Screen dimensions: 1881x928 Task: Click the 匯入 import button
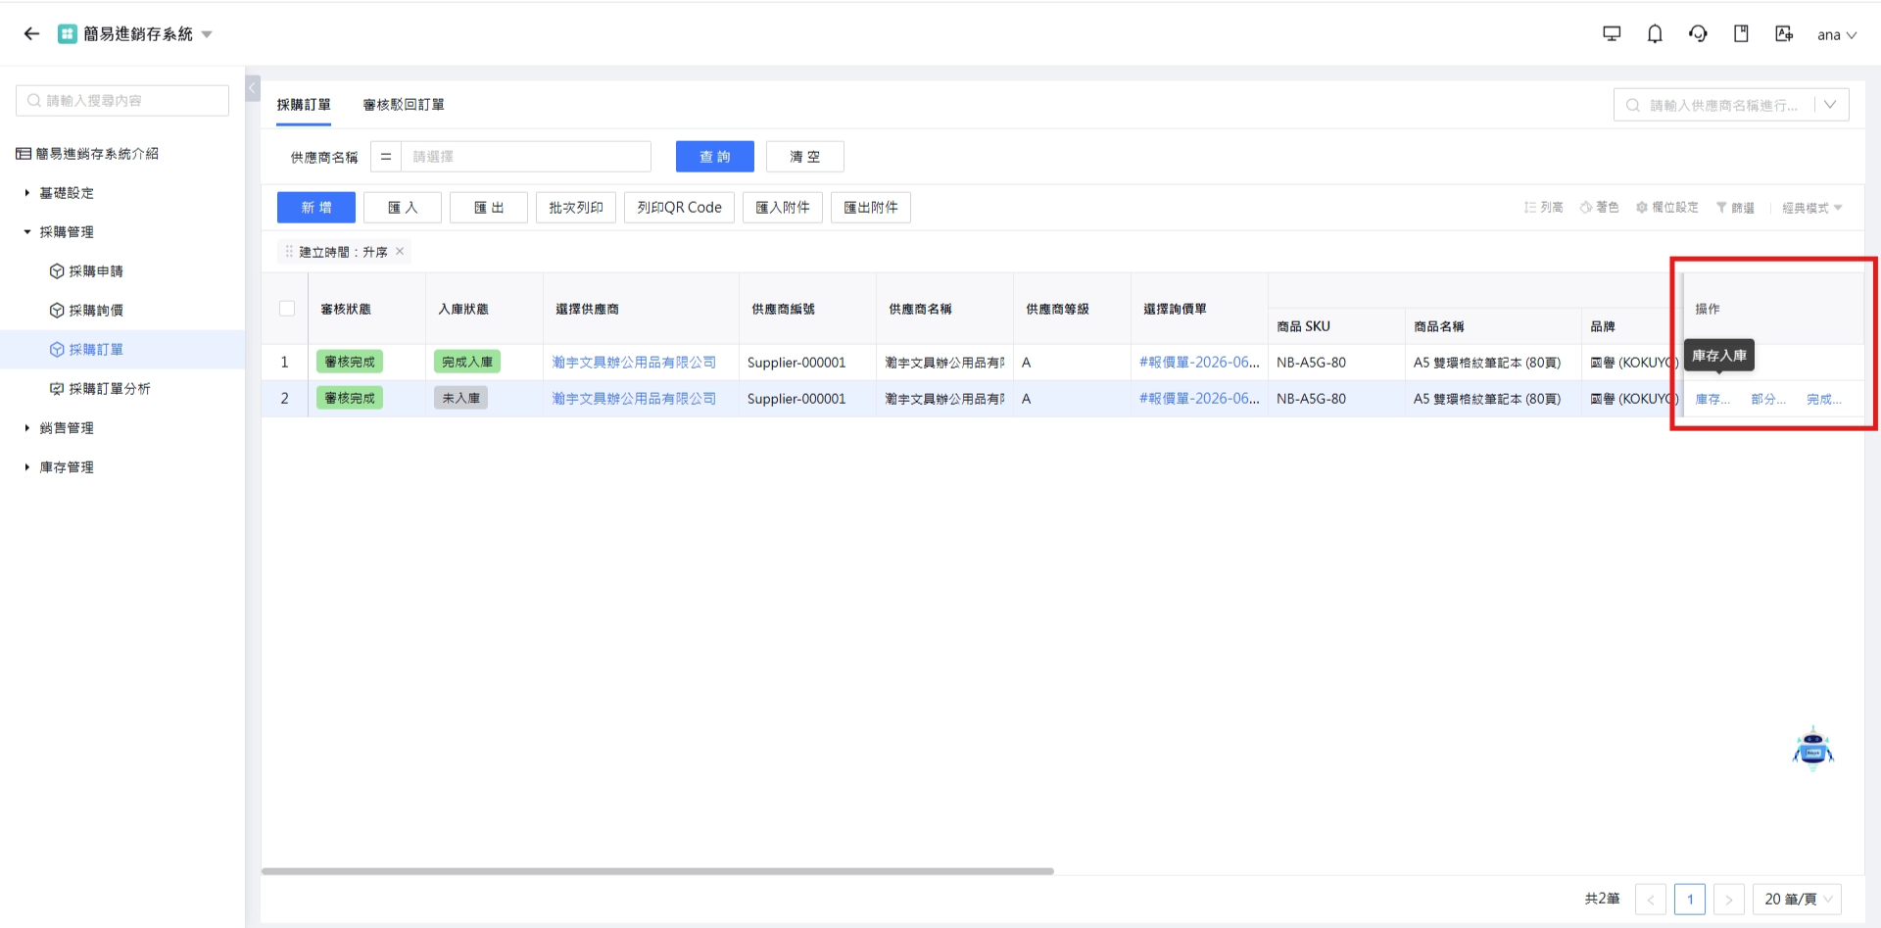point(403,208)
